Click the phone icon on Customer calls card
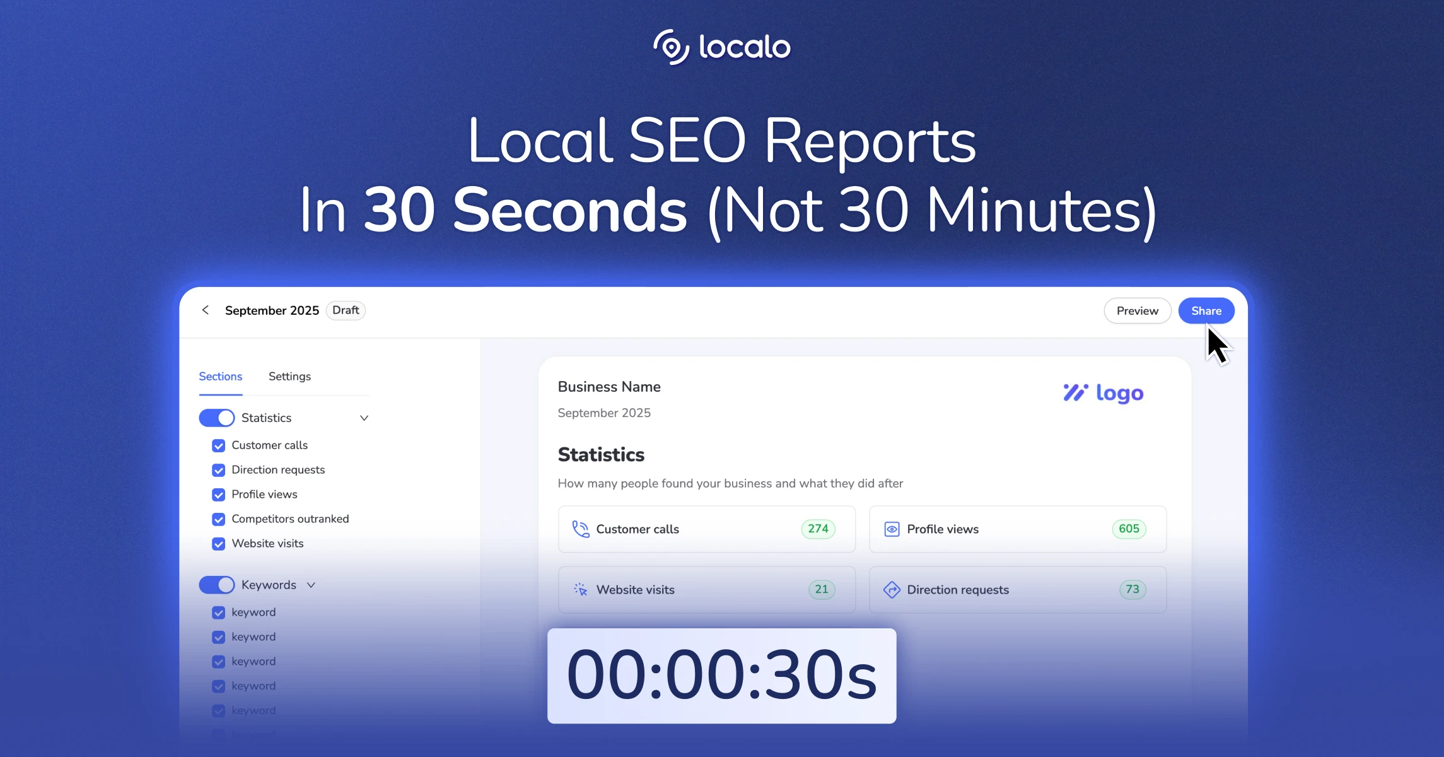The width and height of the screenshot is (1444, 757). pos(579,529)
